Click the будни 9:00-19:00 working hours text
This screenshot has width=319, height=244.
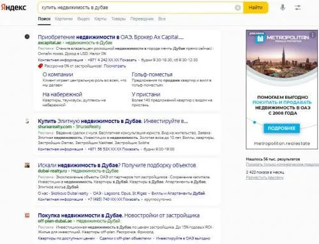point(159,149)
